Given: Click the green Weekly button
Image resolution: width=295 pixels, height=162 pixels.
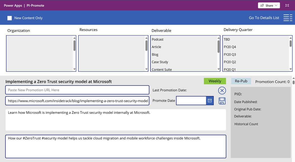Looking at the screenshot, I should click(215, 81).
